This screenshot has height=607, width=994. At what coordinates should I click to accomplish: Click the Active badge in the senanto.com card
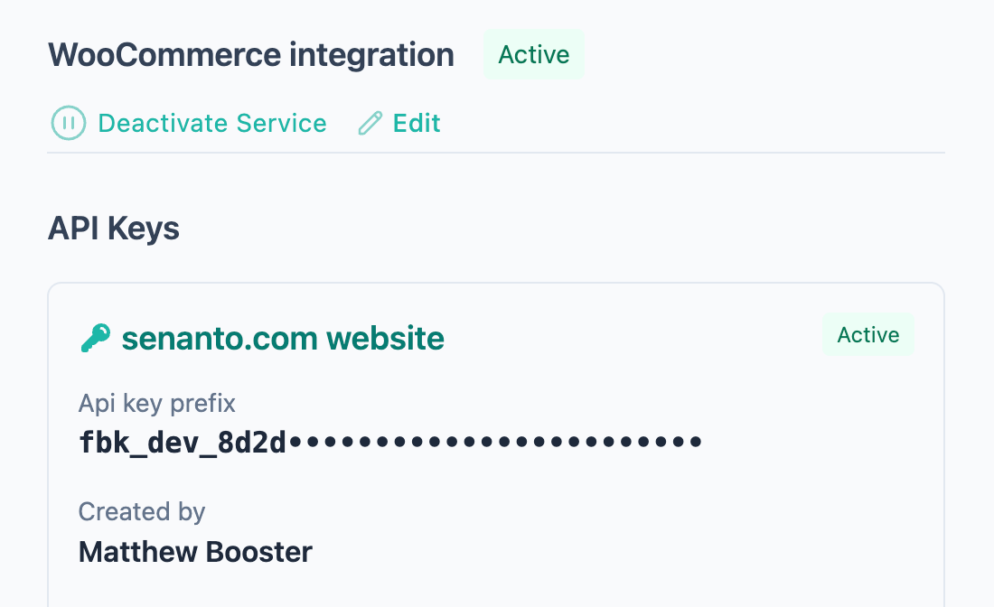[x=867, y=335]
